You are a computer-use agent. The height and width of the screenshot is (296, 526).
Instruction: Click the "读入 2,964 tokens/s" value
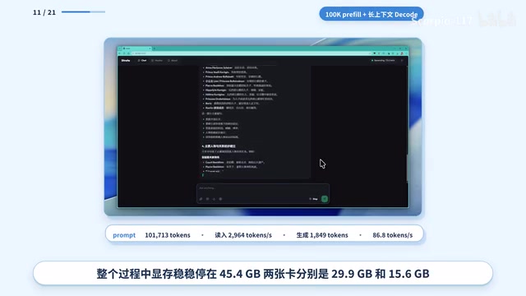click(243, 235)
